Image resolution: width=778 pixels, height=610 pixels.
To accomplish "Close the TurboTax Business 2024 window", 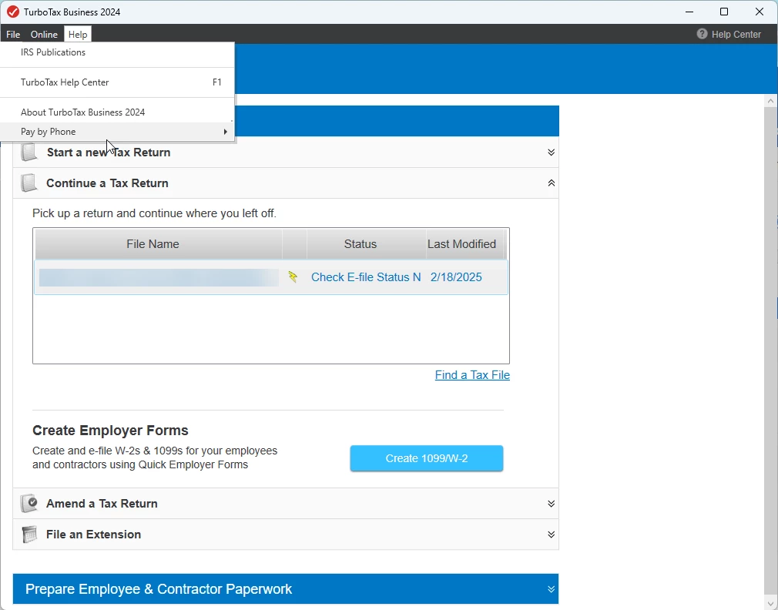I will (760, 12).
